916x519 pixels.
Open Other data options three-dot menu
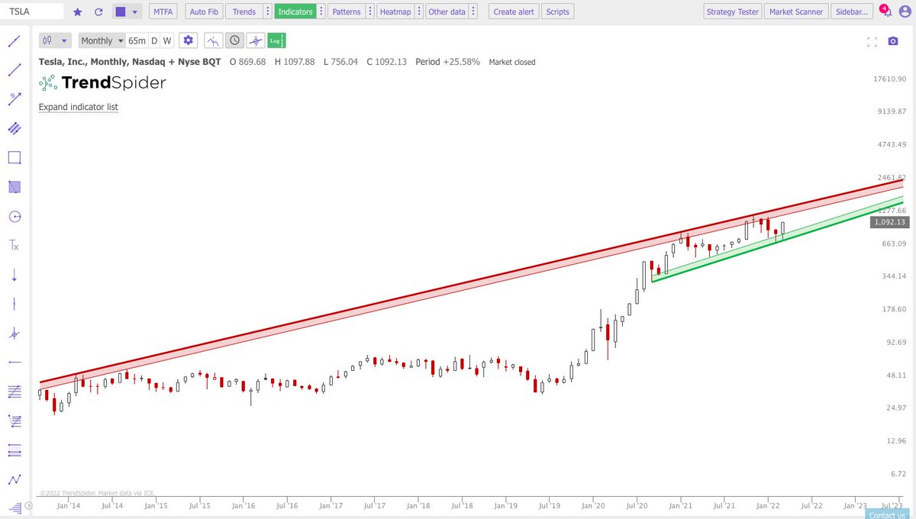pos(473,12)
